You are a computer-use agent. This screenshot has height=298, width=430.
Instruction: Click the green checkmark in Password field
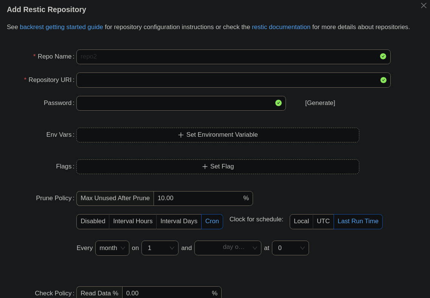278,103
